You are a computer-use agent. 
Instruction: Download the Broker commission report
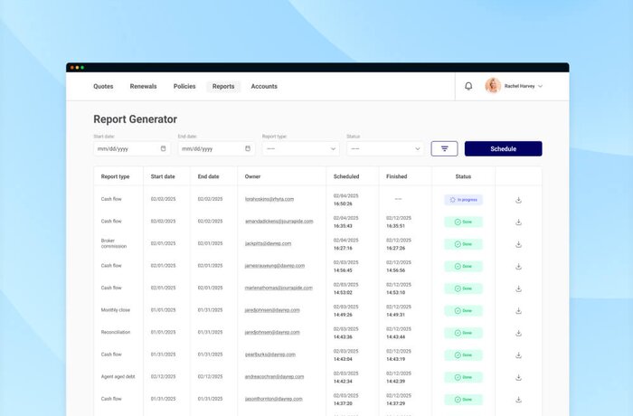518,243
